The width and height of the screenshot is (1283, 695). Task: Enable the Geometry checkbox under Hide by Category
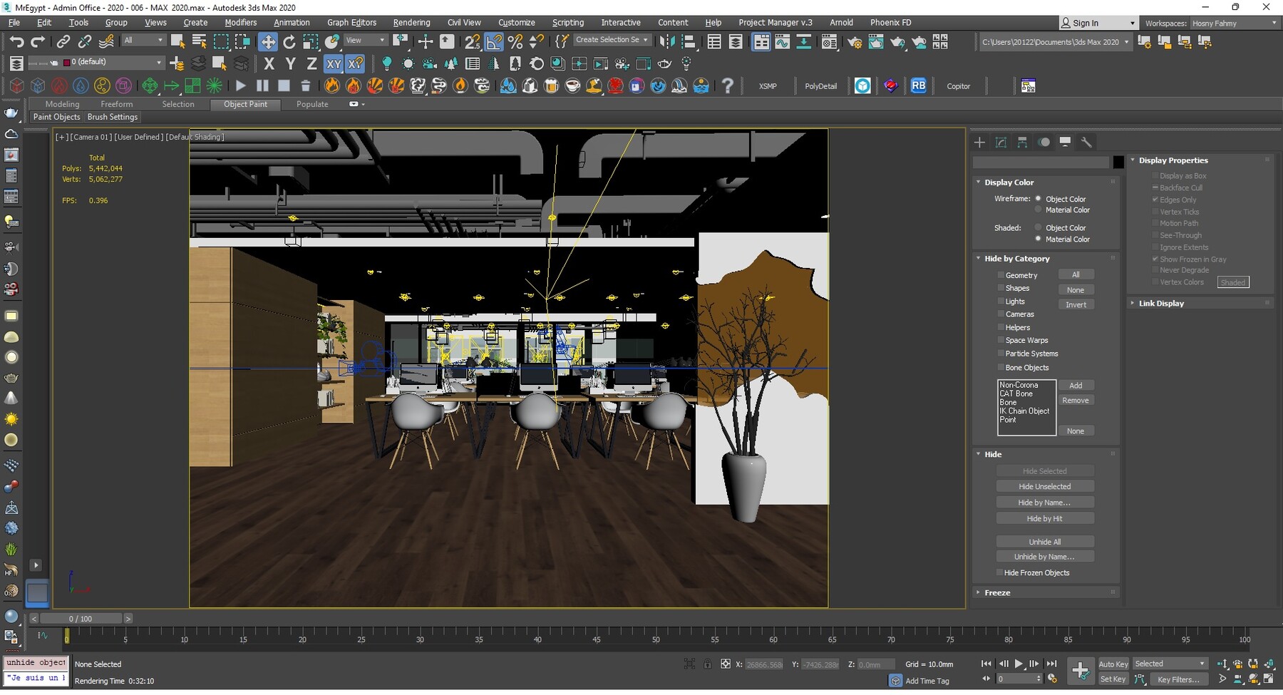click(1001, 274)
